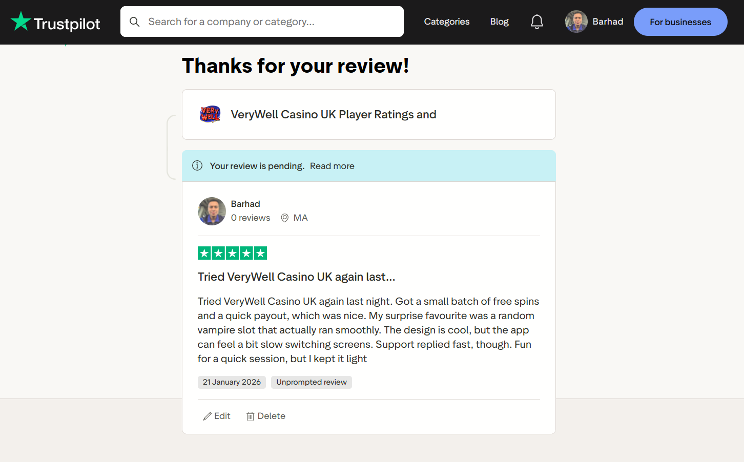Click the review body paragraph
The height and width of the screenshot is (462, 744).
369,330
